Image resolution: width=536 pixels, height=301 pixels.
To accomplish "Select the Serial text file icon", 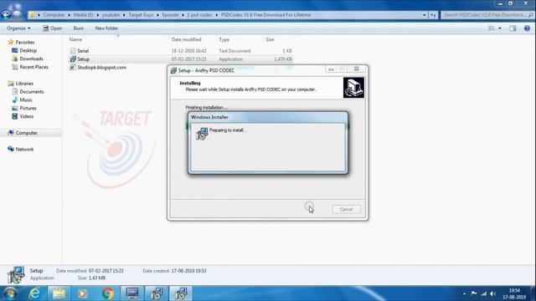I will tap(73, 50).
